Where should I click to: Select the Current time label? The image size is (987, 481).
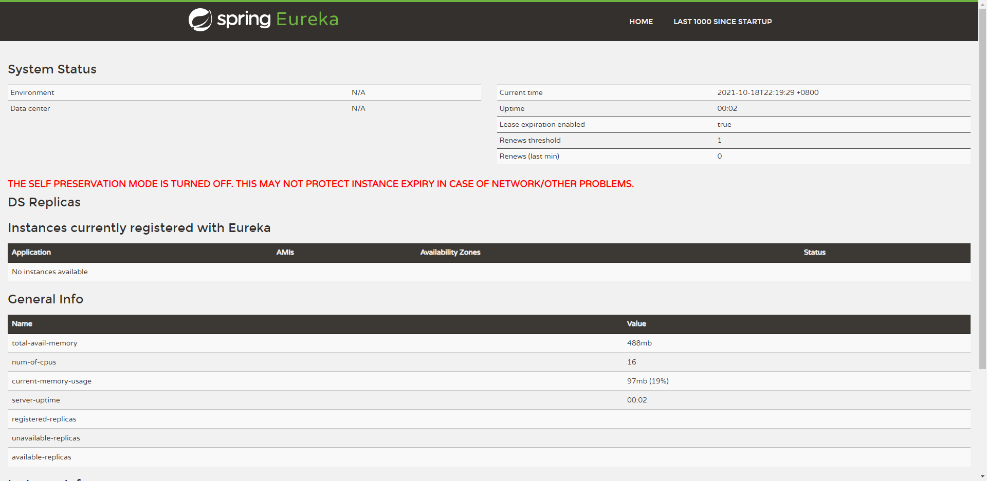(x=521, y=92)
